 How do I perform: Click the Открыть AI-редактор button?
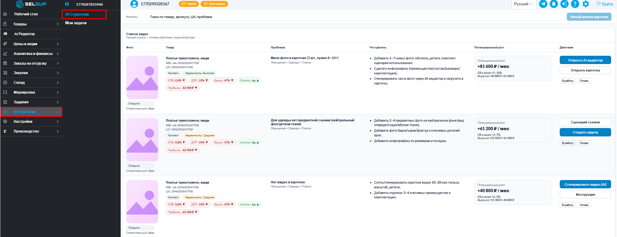coord(585,60)
